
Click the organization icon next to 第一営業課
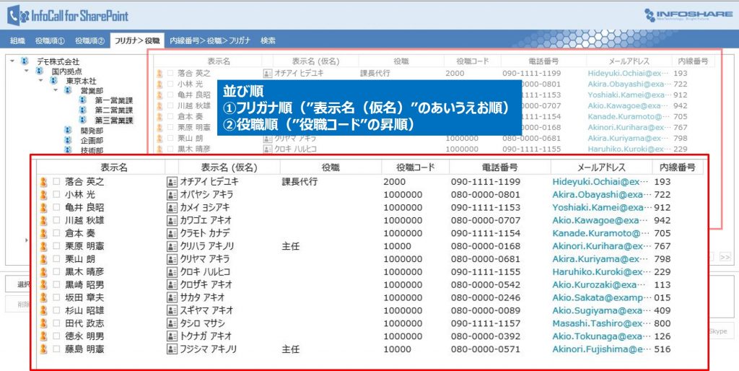coord(83,100)
